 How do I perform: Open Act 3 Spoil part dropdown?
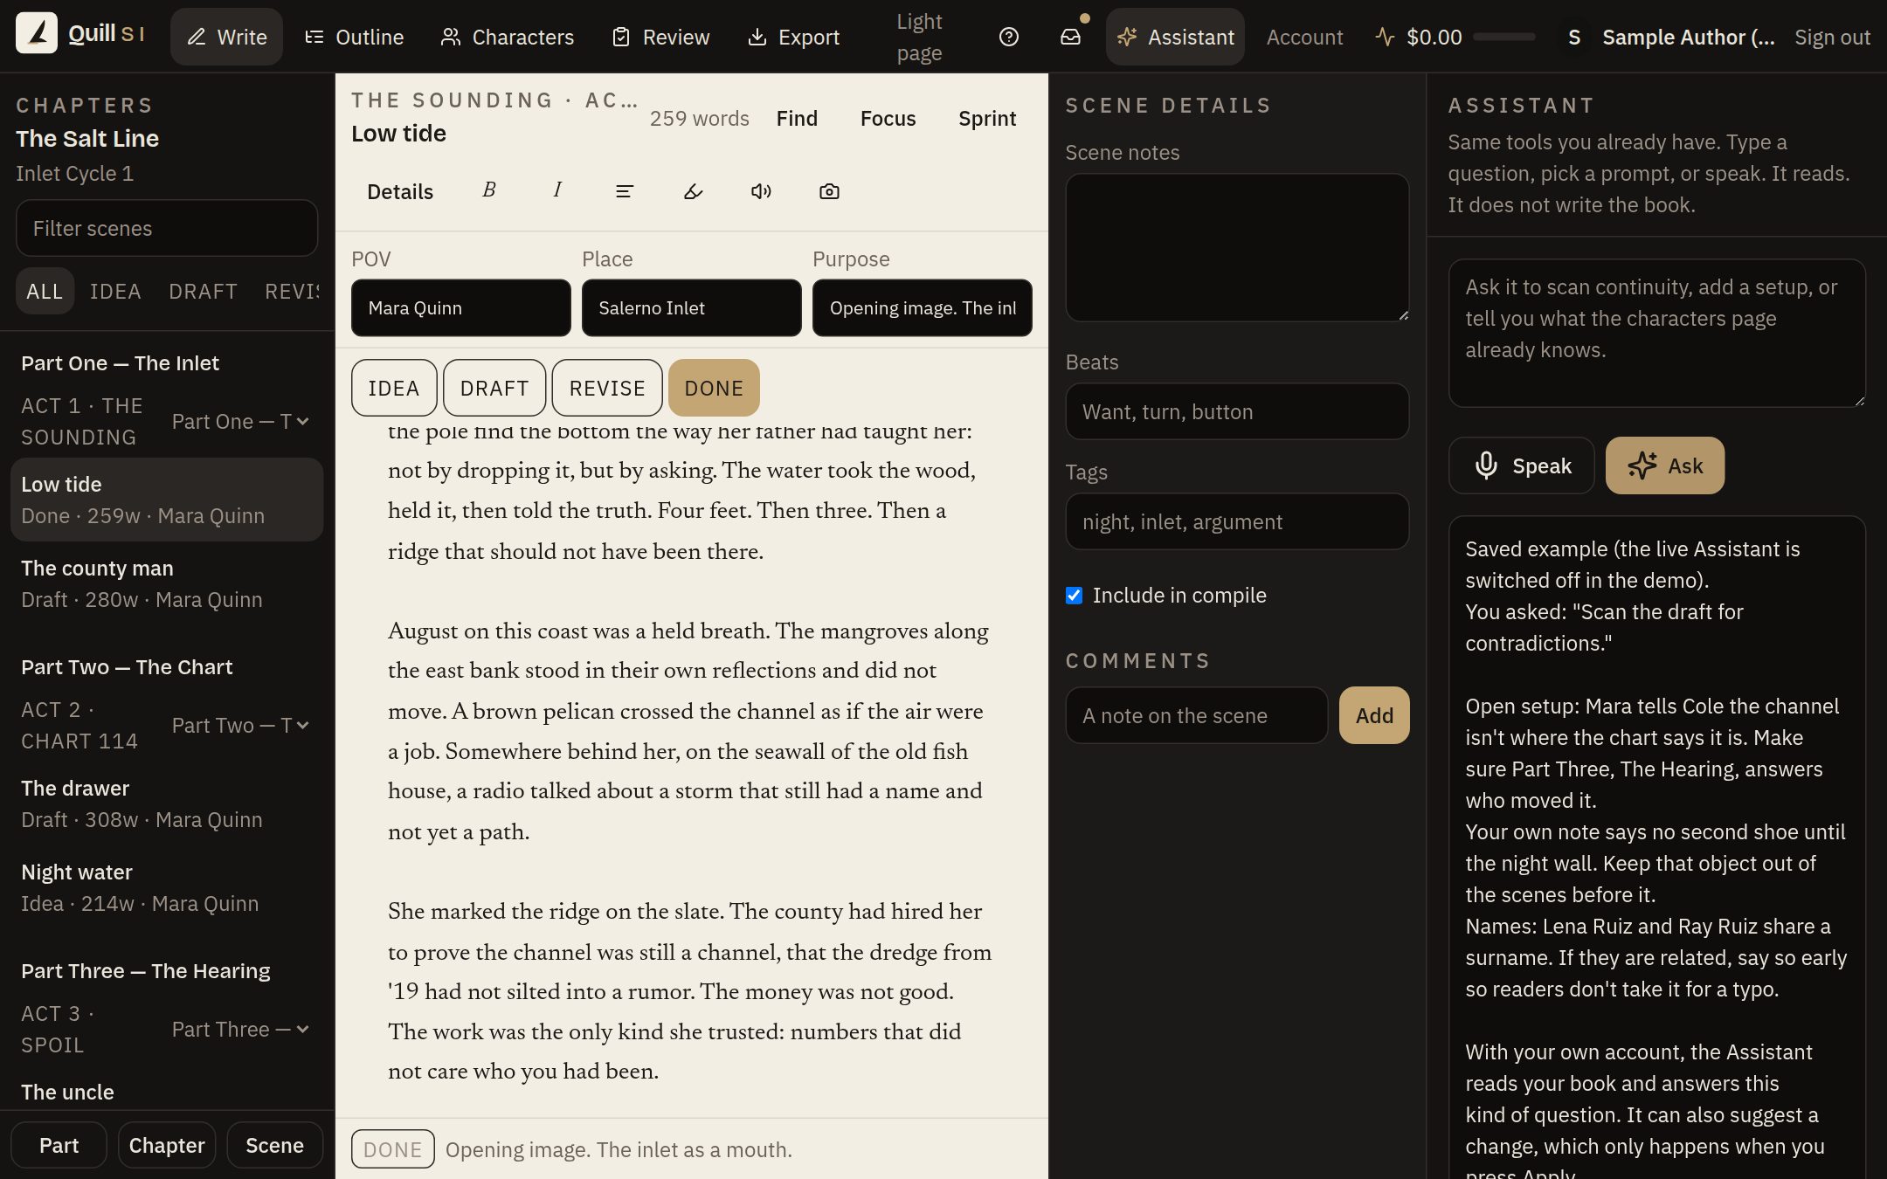[240, 1029]
